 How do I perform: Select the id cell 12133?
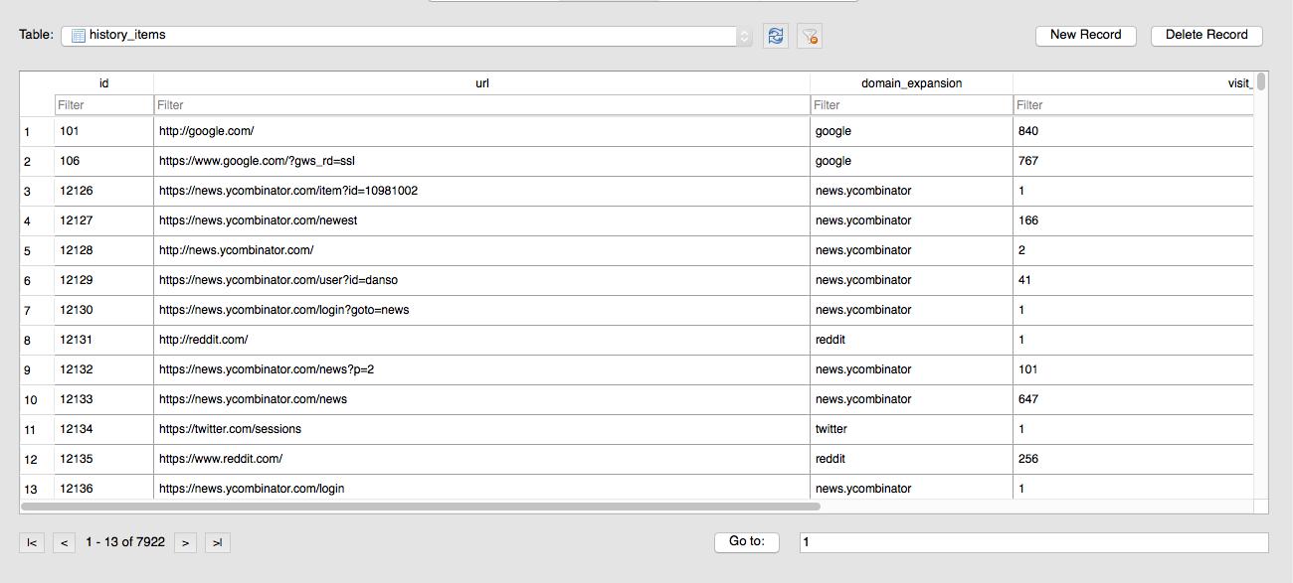(x=104, y=399)
